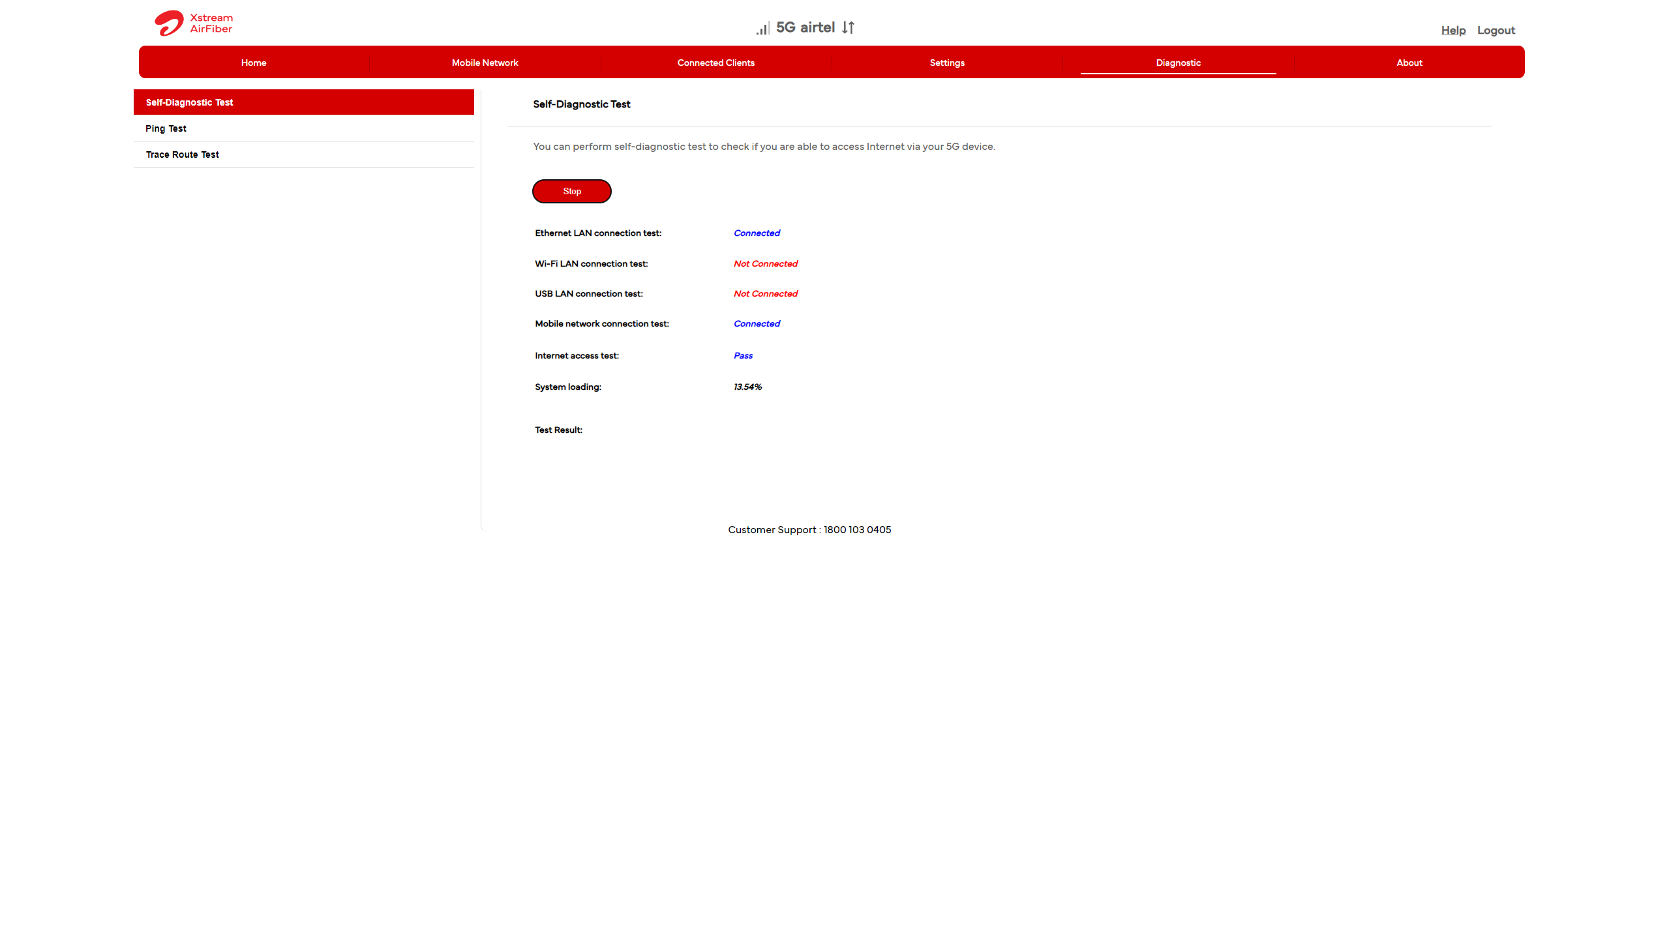Switch to the Connected Clients tab
The width and height of the screenshot is (1669, 938).
point(715,63)
